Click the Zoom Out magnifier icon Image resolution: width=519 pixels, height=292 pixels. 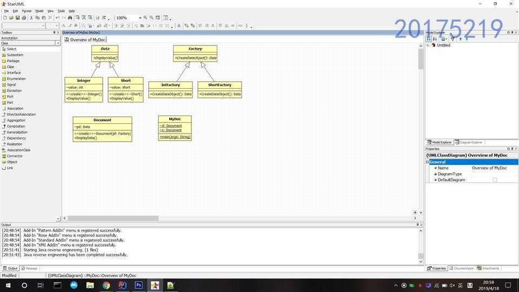point(151,17)
